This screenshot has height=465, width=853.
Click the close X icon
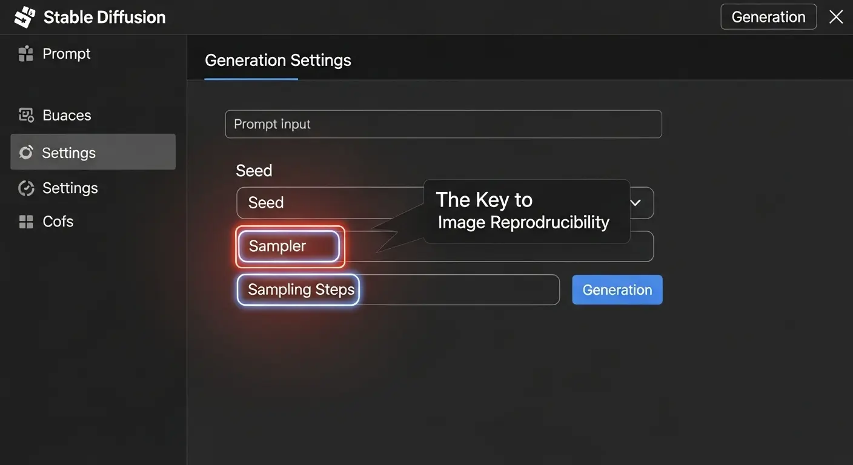pyautogui.click(x=836, y=16)
